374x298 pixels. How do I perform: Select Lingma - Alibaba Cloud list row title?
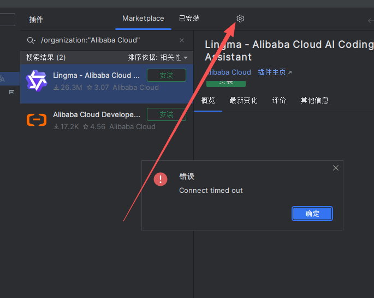[x=96, y=75]
